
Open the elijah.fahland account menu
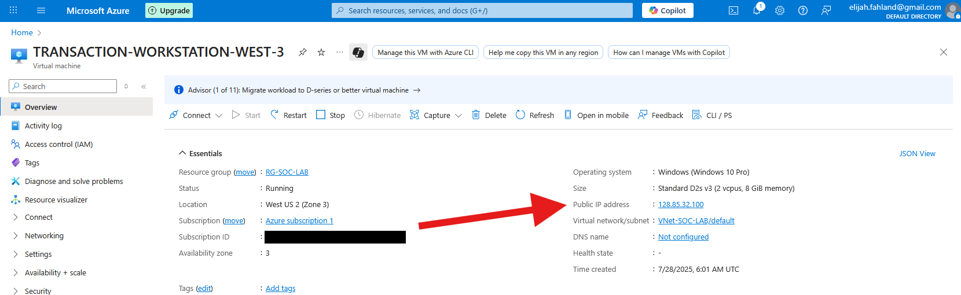904,10
